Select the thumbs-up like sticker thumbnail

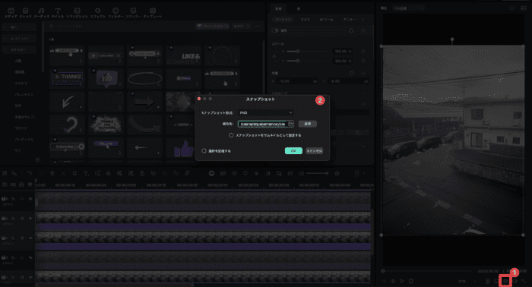pyautogui.click(x=184, y=147)
